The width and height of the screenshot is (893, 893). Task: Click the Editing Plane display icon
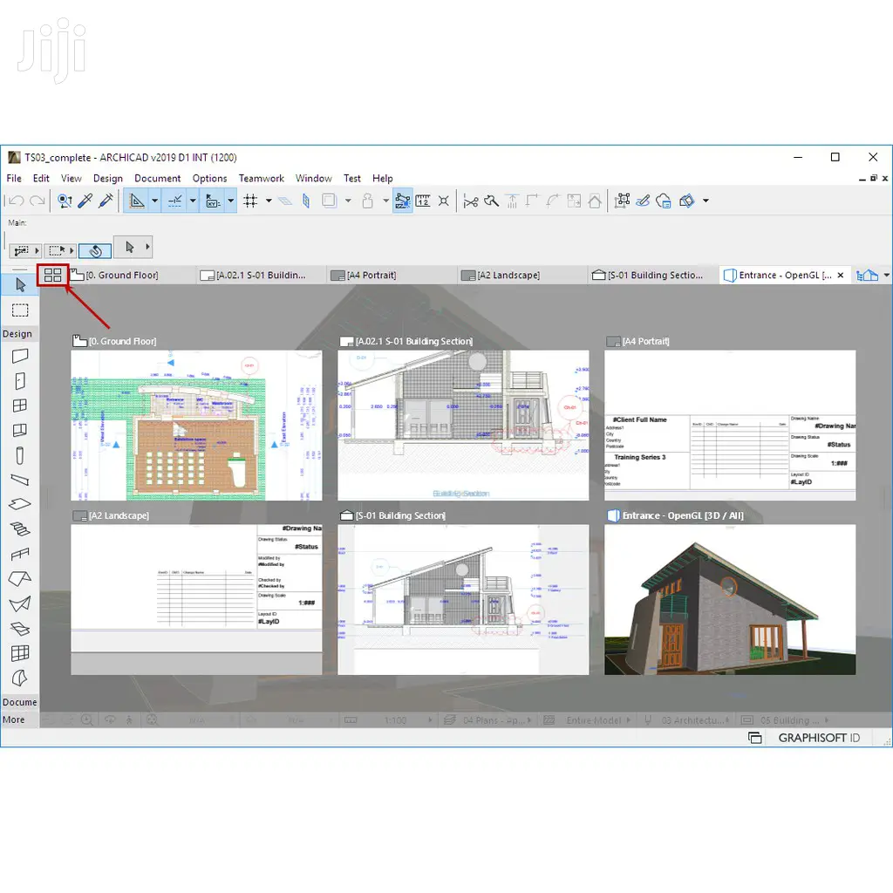pyautogui.click(x=285, y=201)
